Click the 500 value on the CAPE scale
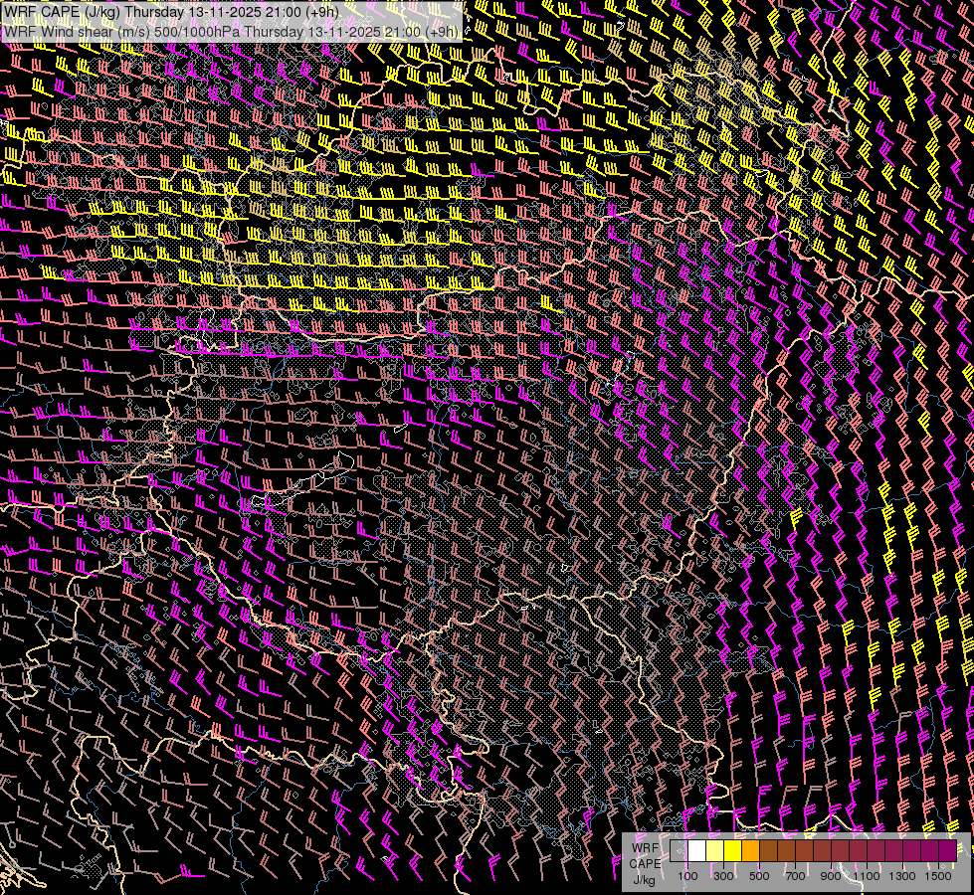Image resolution: width=974 pixels, height=895 pixels. (x=759, y=876)
